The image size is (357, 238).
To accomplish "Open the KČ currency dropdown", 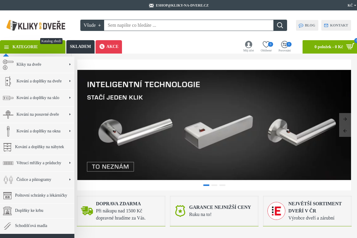I will tap(352, 5).
